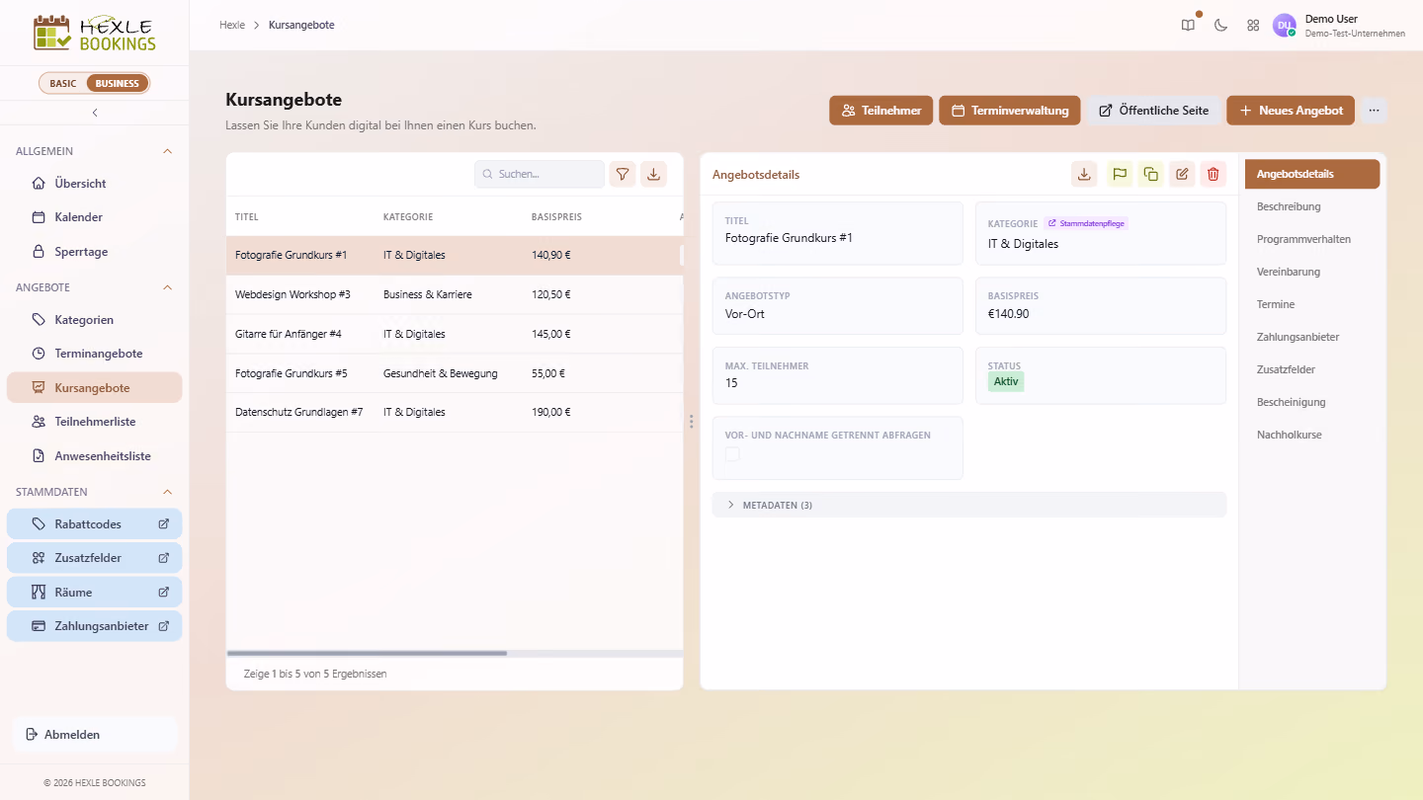The image size is (1423, 800).
Task: Go to Teilnehmerliste in the sidebar
Action: [x=95, y=422]
